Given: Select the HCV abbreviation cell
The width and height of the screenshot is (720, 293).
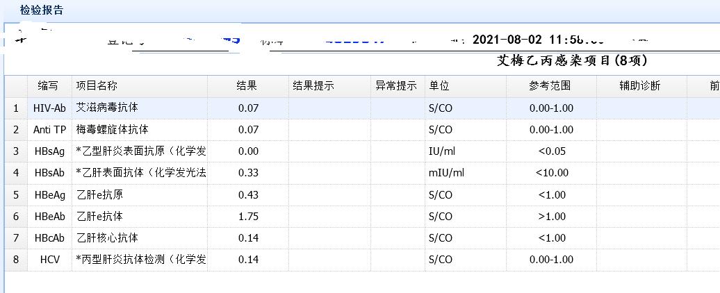Looking at the screenshot, I should click(49, 260).
